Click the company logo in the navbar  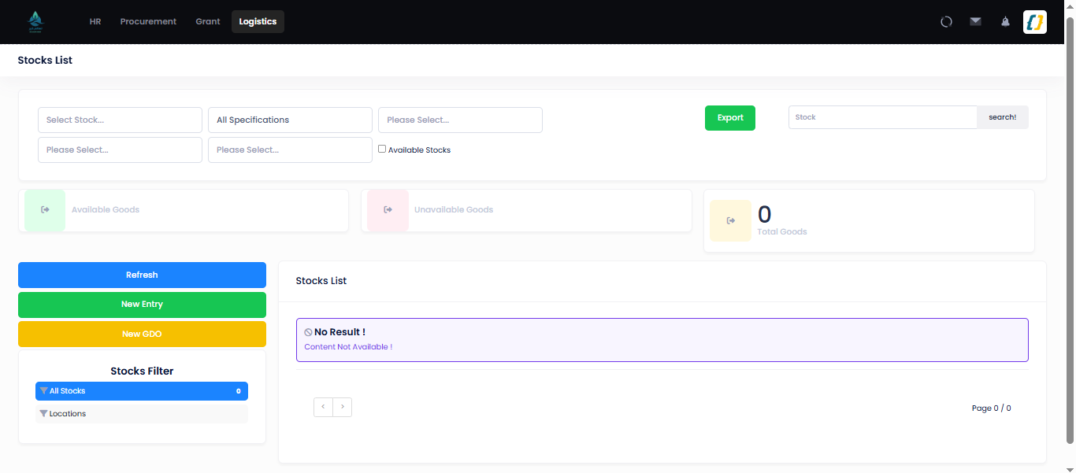coord(35,21)
